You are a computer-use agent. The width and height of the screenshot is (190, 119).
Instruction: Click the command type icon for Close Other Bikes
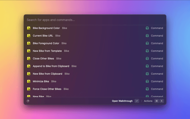147,59
